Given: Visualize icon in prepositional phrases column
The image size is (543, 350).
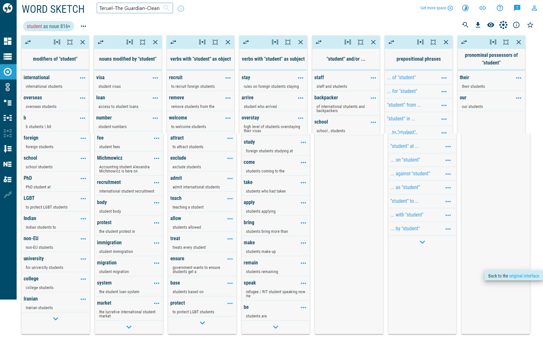Looking at the screenshot, I should click(x=433, y=42).
